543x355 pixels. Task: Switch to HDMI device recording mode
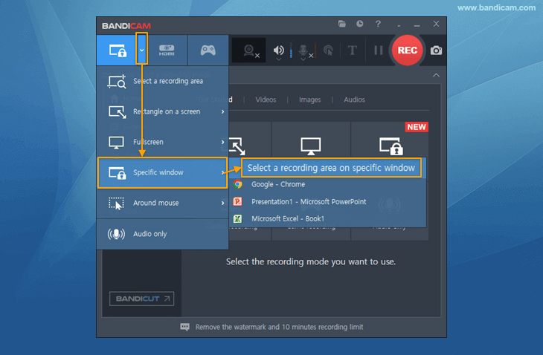(x=167, y=51)
